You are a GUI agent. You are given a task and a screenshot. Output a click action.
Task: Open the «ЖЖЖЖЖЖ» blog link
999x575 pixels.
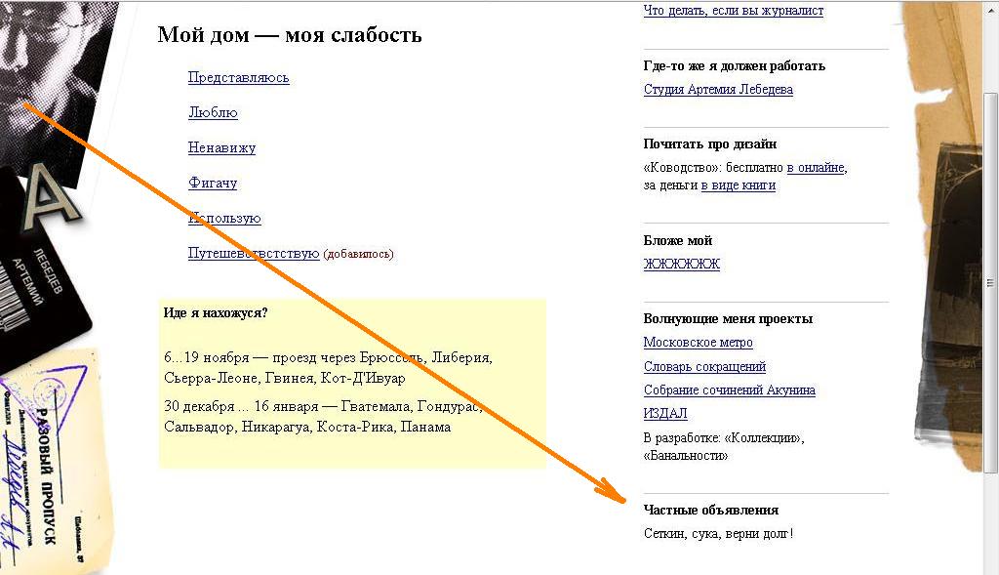682,264
